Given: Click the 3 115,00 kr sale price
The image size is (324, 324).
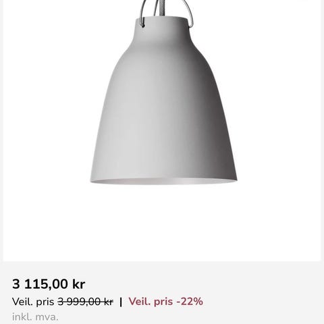Looking at the screenshot, I should (49, 284).
